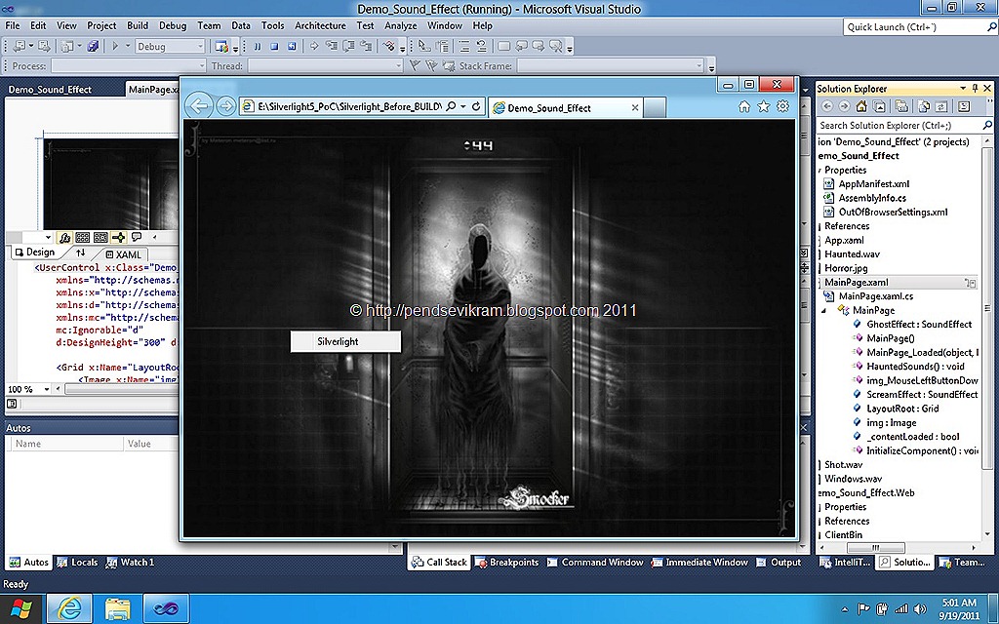Select Haunted.wav in Solution Explorer
Image resolution: width=999 pixels, height=624 pixels.
point(852,254)
